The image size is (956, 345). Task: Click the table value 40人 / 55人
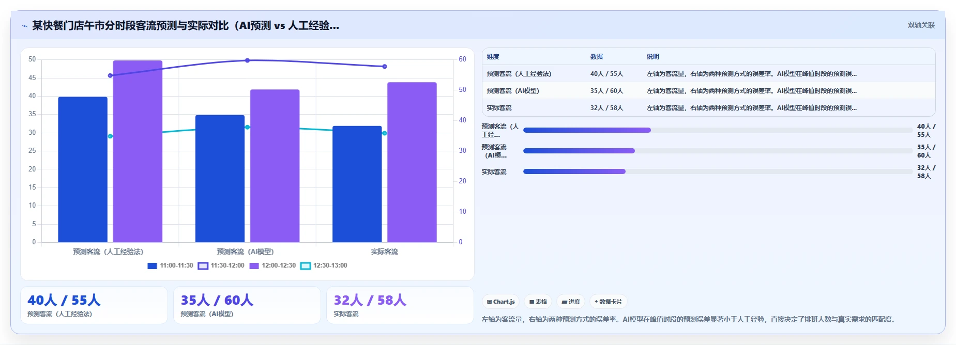point(606,74)
